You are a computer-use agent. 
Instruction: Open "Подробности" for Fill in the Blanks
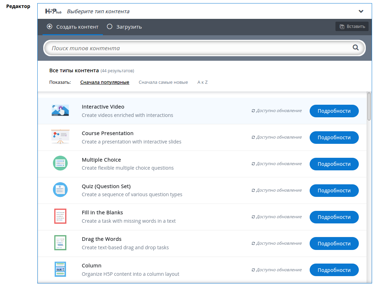click(x=334, y=217)
